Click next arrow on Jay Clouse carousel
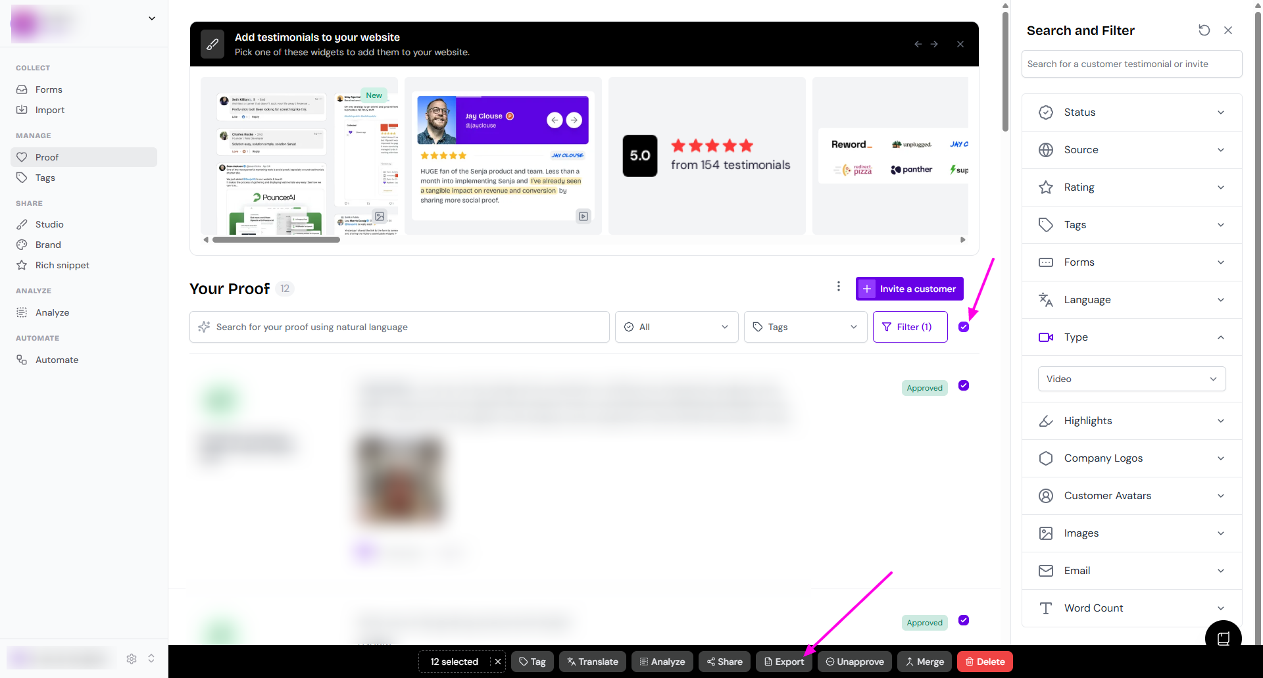Image resolution: width=1263 pixels, height=678 pixels. point(574,120)
